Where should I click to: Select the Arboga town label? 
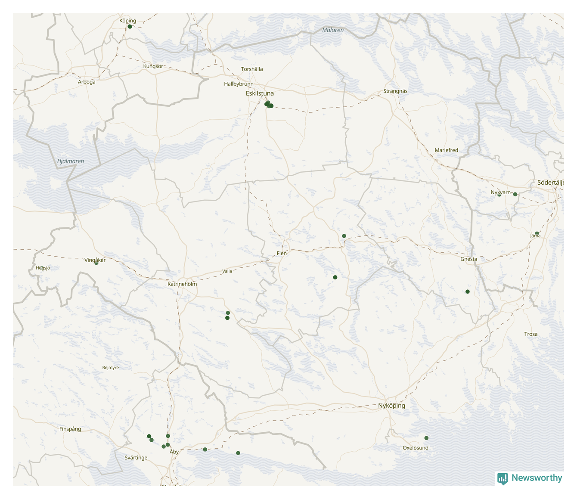click(x=87, y=82)
